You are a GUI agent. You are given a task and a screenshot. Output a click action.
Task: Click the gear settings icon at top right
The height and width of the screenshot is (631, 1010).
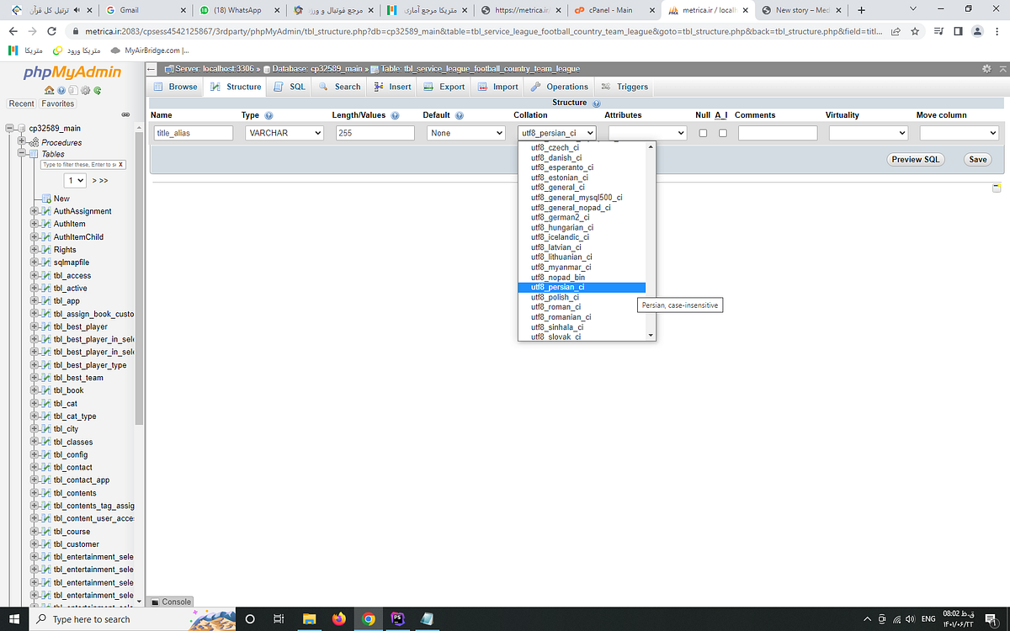tap(987, 69)
